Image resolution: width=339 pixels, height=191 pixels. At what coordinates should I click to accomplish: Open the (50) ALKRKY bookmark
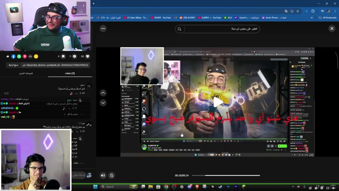187,18
